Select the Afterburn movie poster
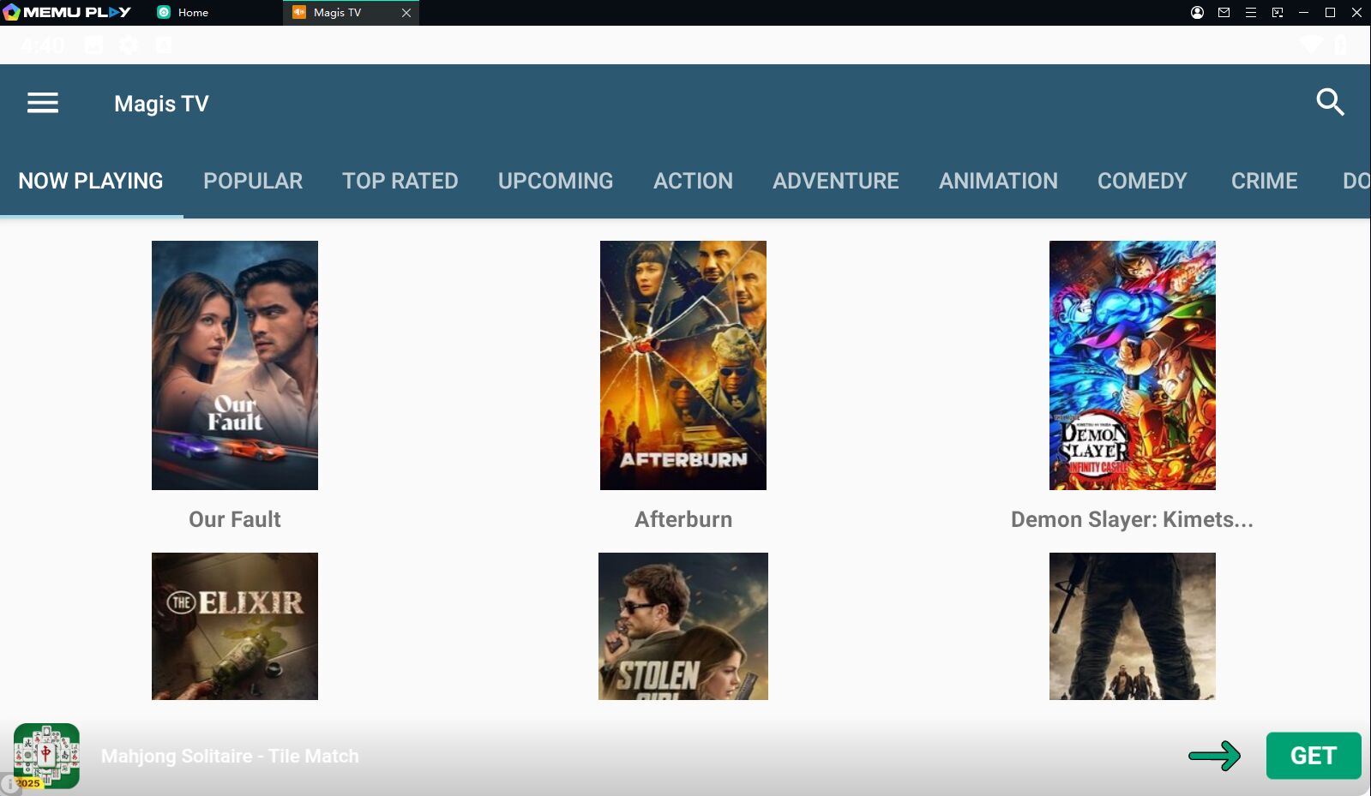 click(683, 365)
